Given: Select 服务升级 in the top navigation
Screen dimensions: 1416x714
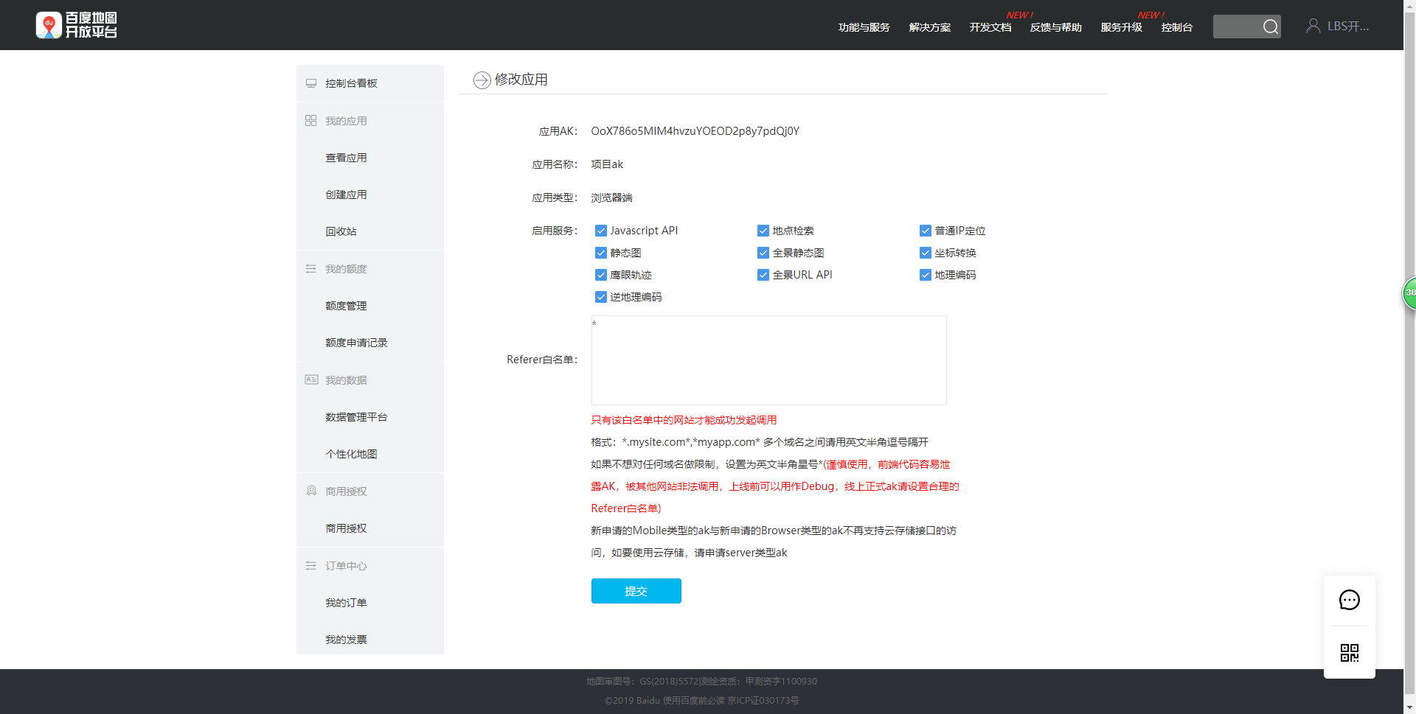Looking at the screenshot, I should [1120, 27].
